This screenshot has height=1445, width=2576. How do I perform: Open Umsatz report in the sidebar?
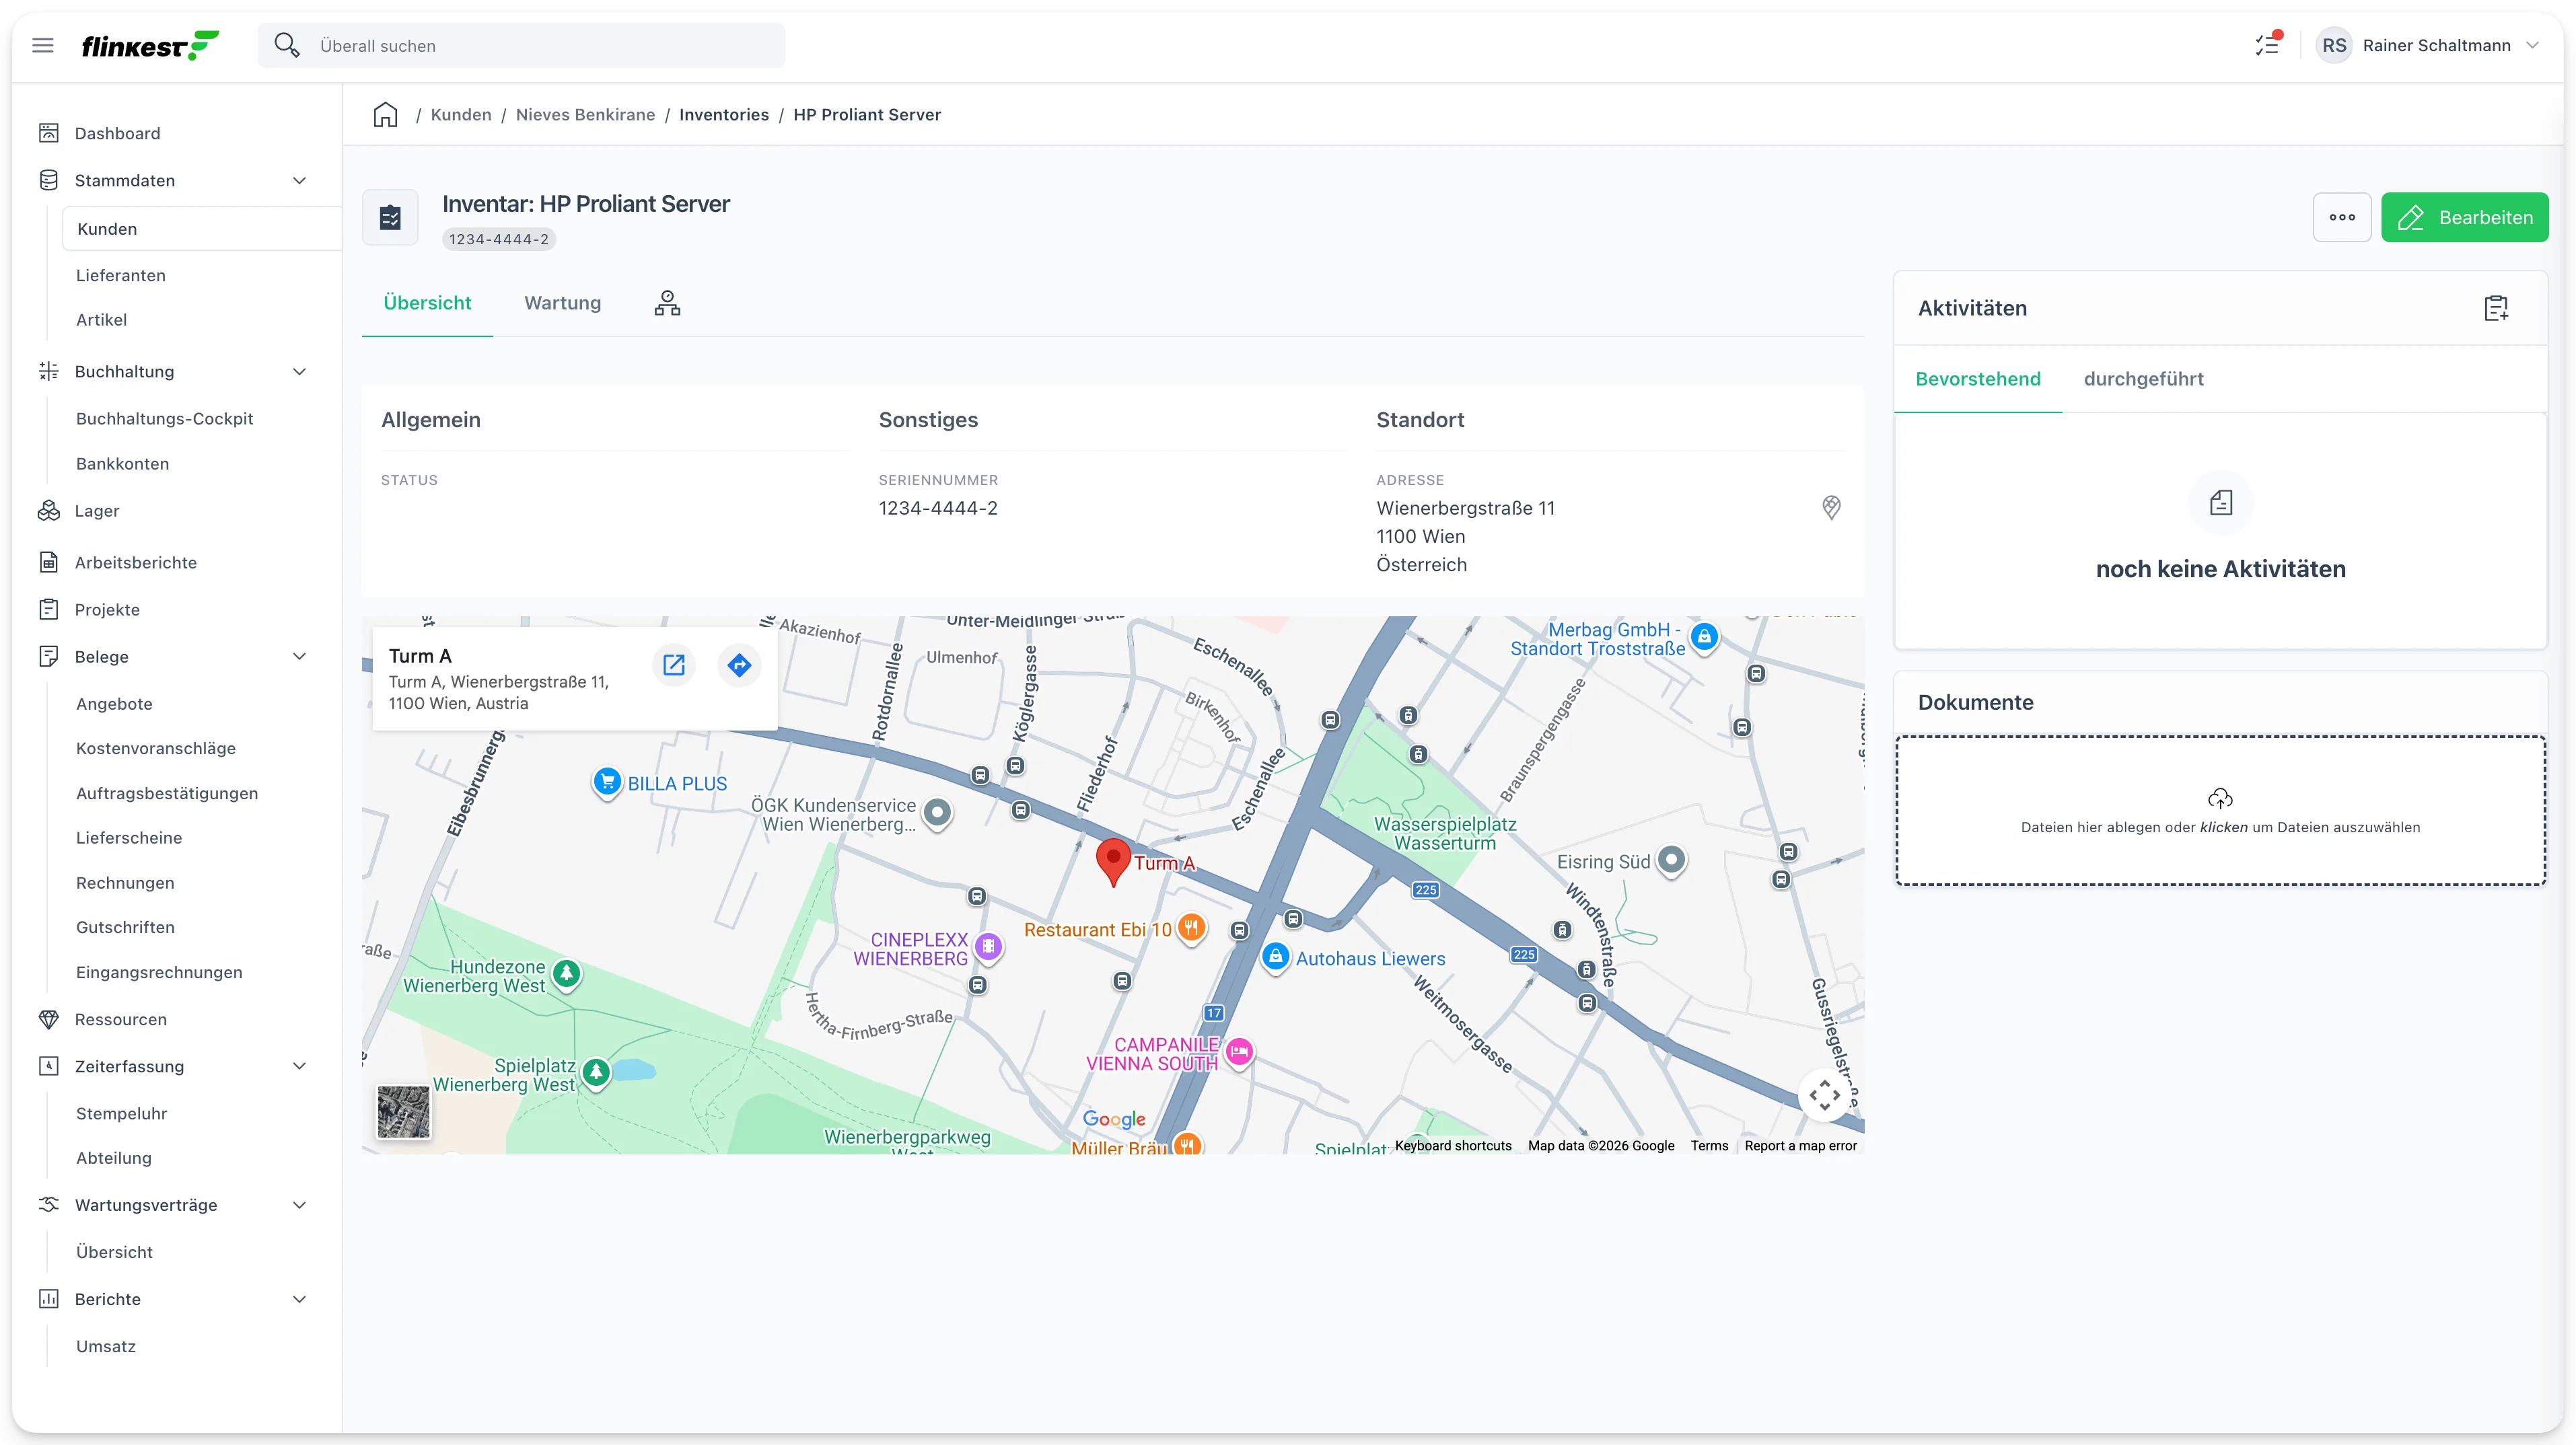click(x=106, y=1347)
